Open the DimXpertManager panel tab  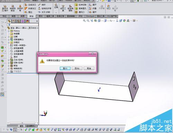23,21
